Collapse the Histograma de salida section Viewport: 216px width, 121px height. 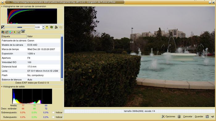pyautogui.click(x=2, y=87)
